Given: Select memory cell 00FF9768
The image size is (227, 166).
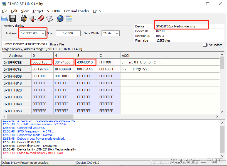Looking at the screenshot, I should point(42,69).
